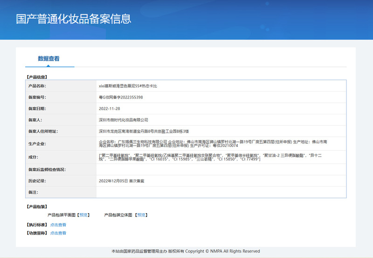Open 点击查看 link next to 执行标准

click(x=58, y=225)
